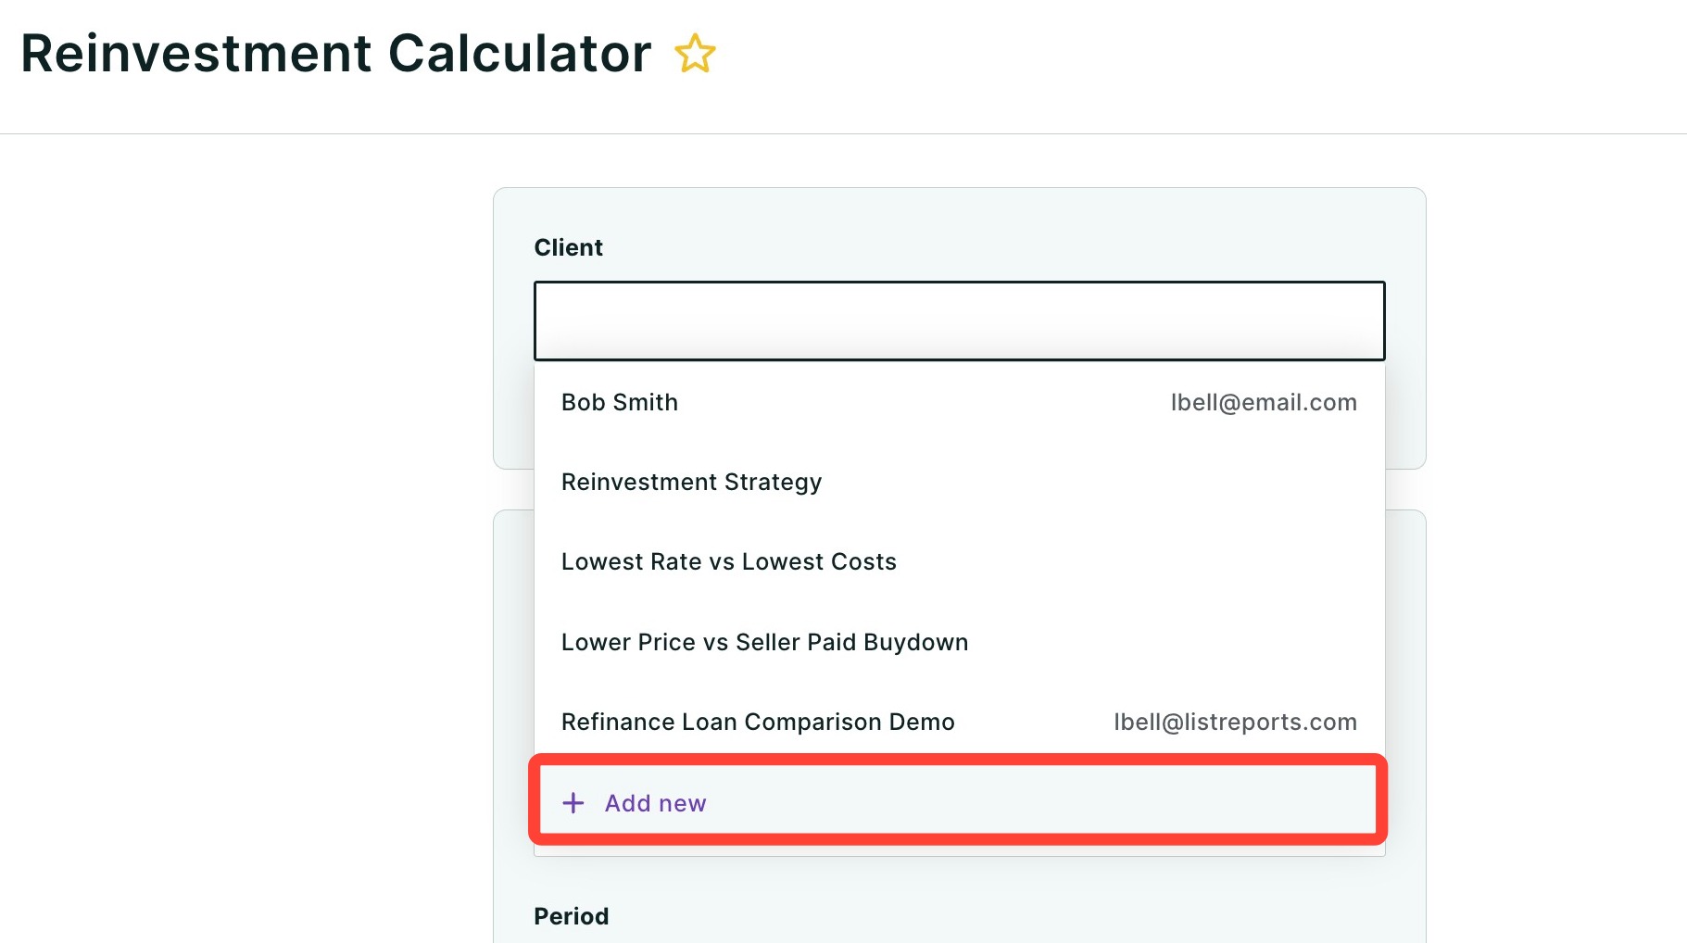
Task: Select Lower Price vs Seller Paid Buydown
Action: click(x=959, y=642)
